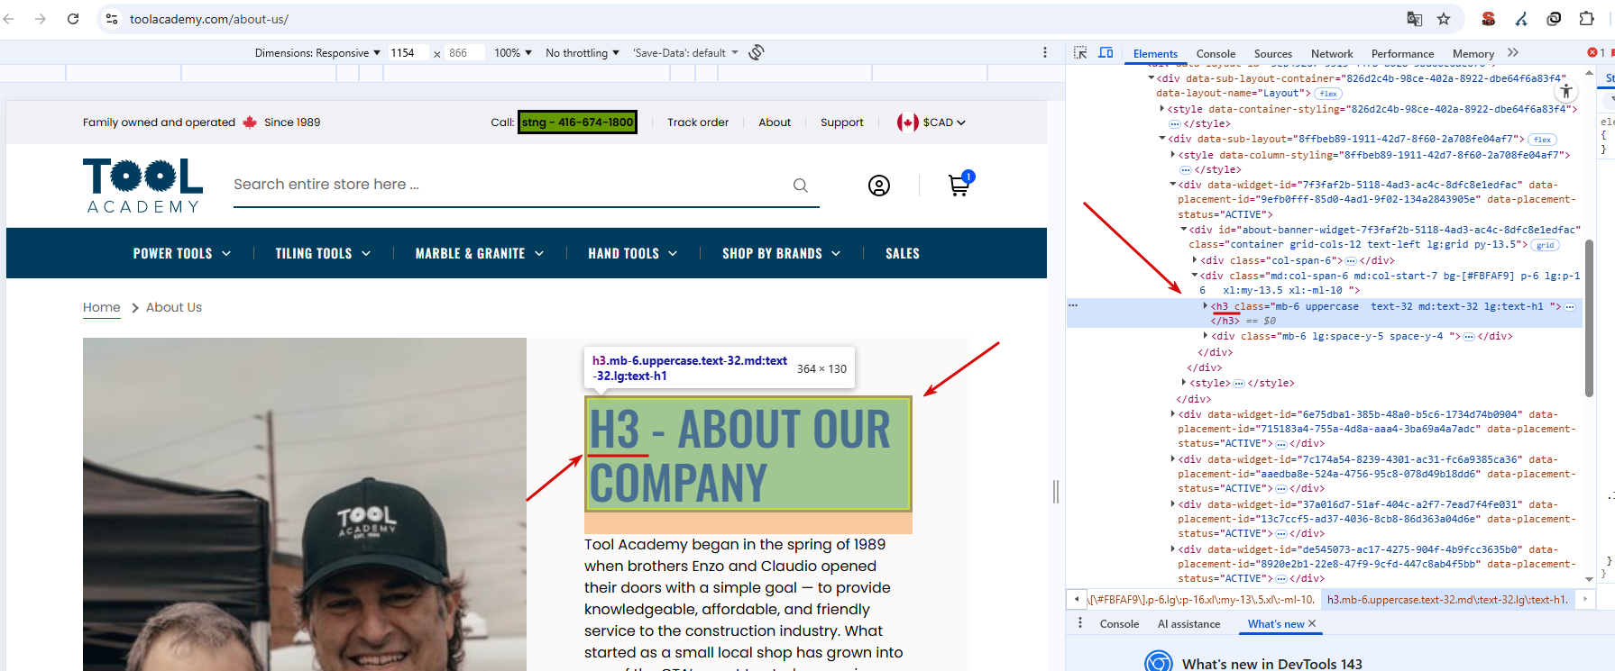Click the browser back arrow

pos(9,19)
